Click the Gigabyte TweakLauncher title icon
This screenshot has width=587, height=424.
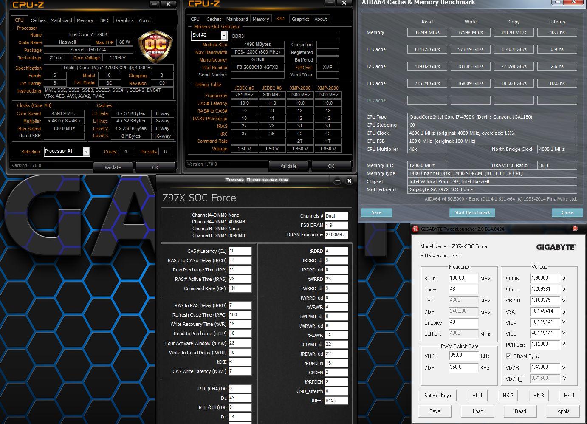(x=415, y=229)
